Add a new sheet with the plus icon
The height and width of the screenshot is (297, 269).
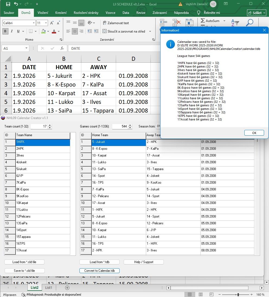pyautogui.click(x=67, y=288)
